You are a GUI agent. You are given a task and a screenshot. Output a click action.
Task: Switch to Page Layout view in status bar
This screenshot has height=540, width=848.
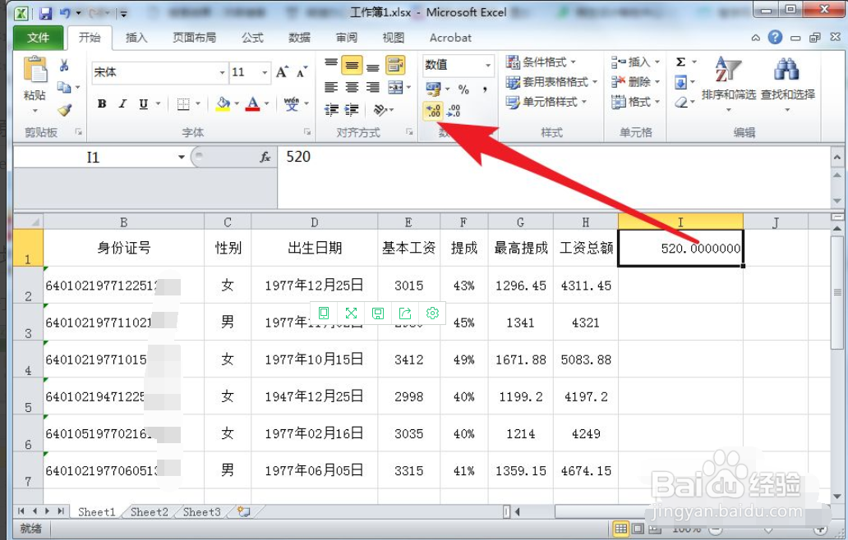click(638, 529)
